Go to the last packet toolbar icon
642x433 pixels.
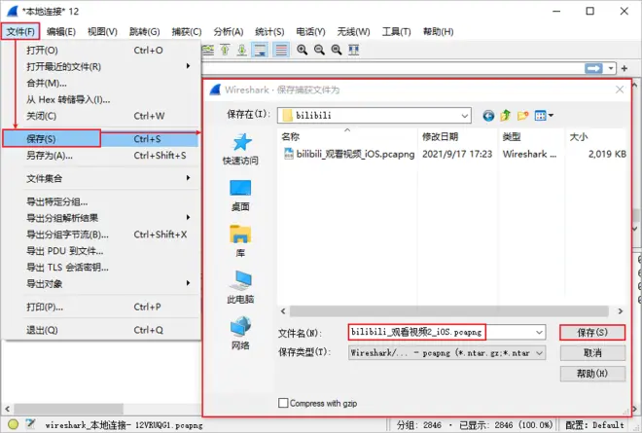pyautogui.click(x=242, y=50)
